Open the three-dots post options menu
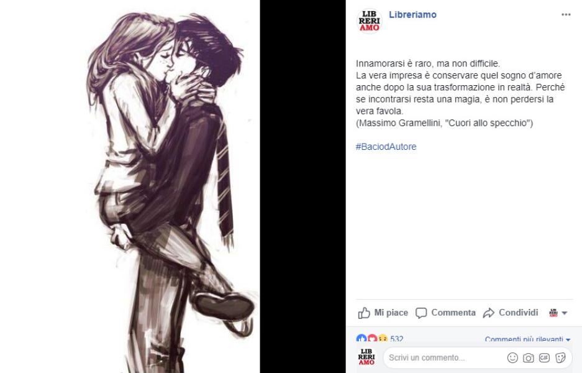 tap(566, 14)
